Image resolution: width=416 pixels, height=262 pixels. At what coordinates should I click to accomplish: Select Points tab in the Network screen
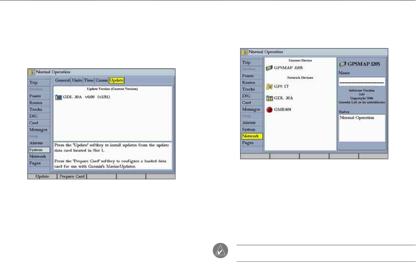(x=251, y=76)
